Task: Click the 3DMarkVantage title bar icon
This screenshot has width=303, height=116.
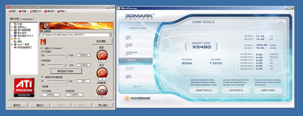Action: coord(118,8)
